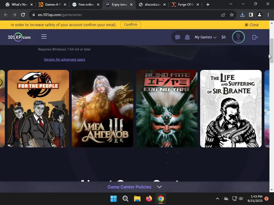Close the email confirmation banner
The width and height of the screenshot is (274, 205).
click(x=252, y=25)
